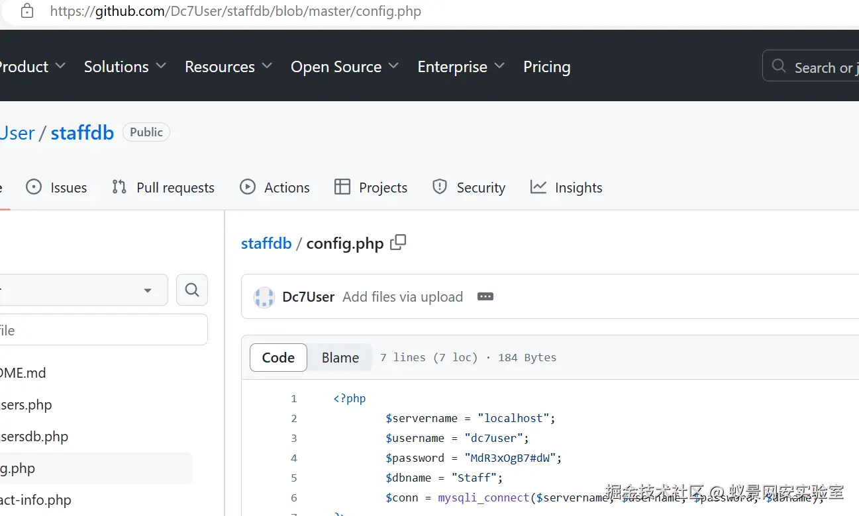Image resolution: width=859 pixels, height=516 pixels.
Task: Click the search magnifier button in file sidebar
Action: pos(192,290)
